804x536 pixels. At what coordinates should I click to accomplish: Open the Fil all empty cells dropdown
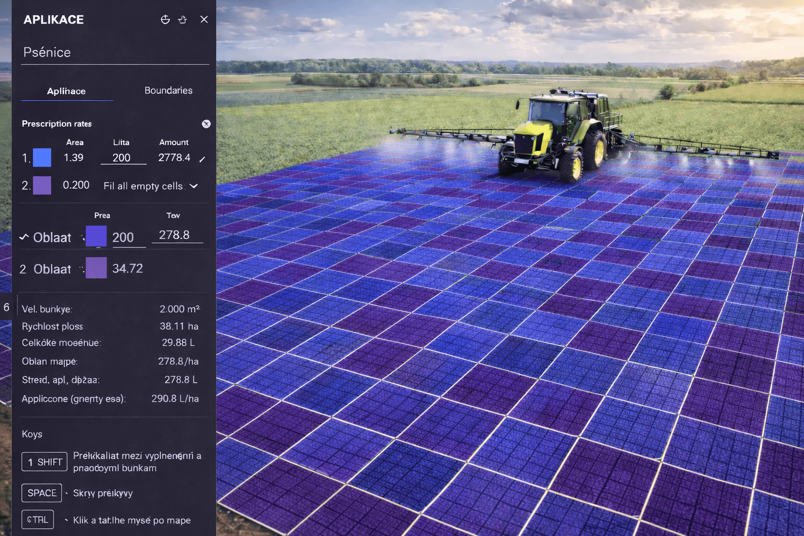[143, 186]
